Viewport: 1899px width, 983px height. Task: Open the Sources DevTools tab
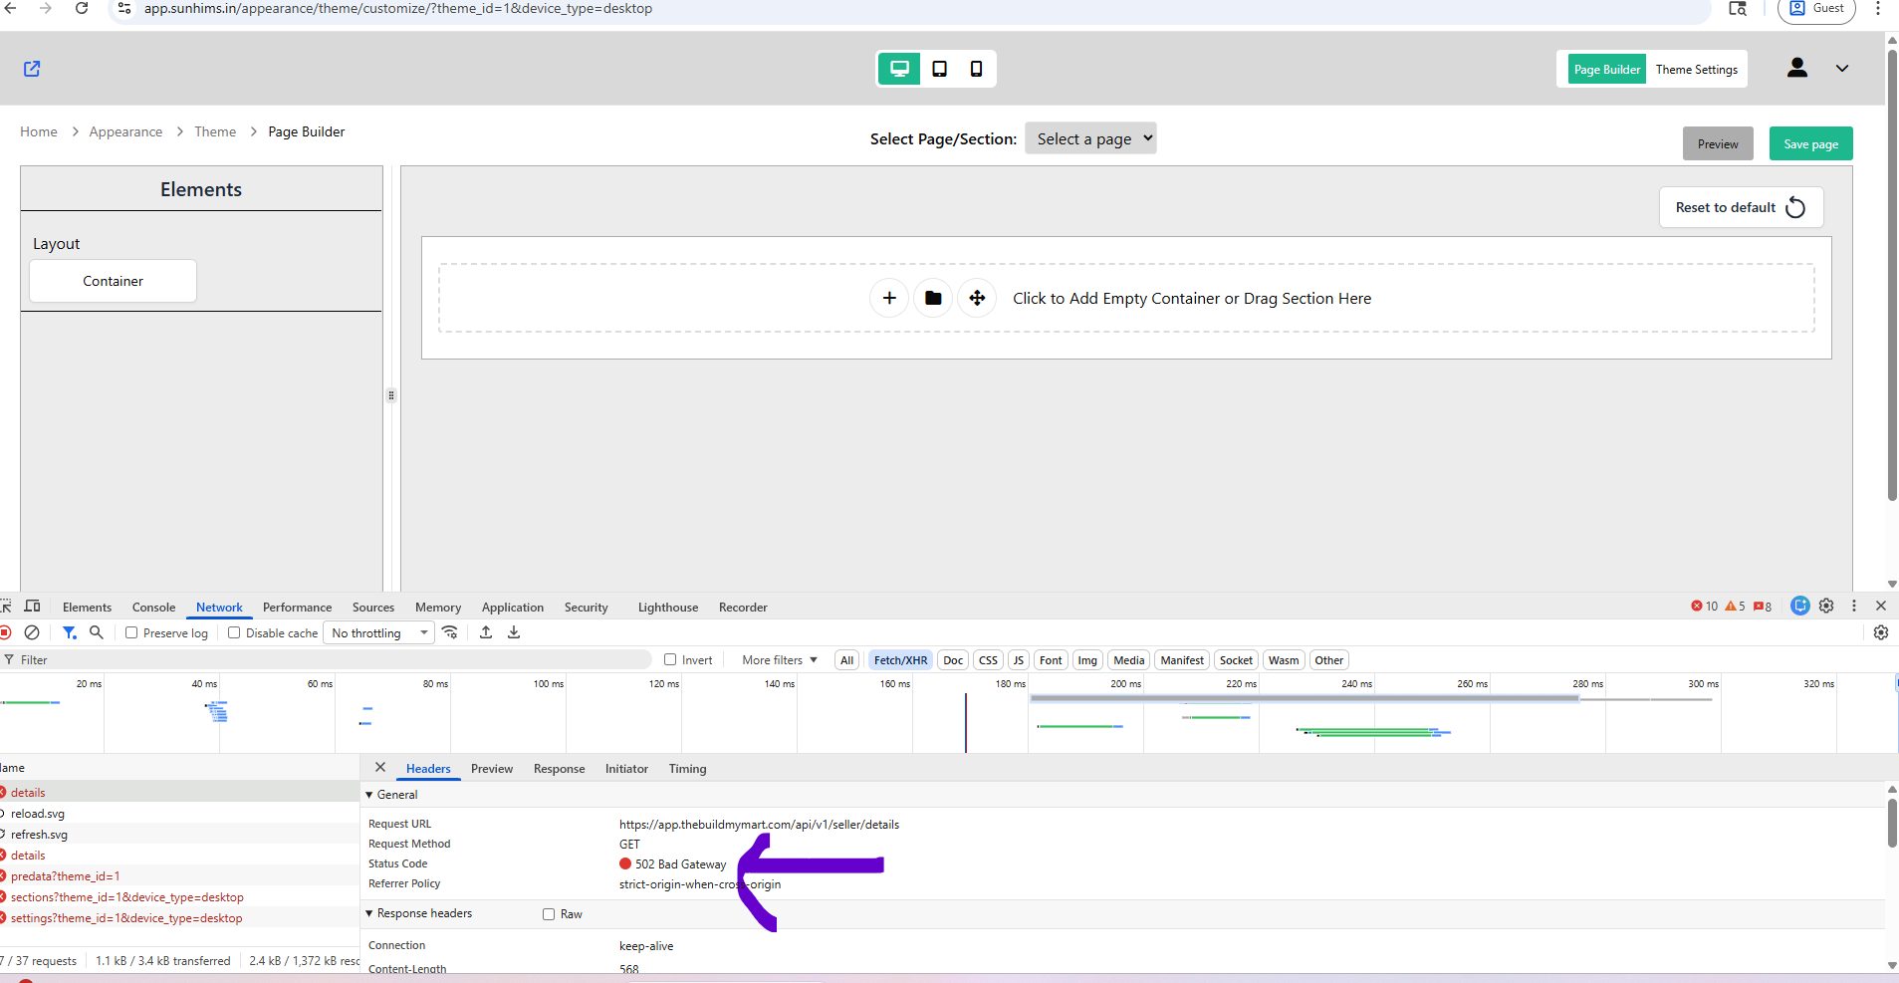click(373, 607)
